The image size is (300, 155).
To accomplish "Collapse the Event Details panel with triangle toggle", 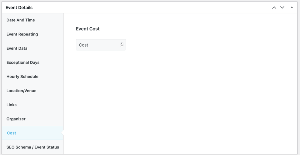I will [x=292, y=7].
